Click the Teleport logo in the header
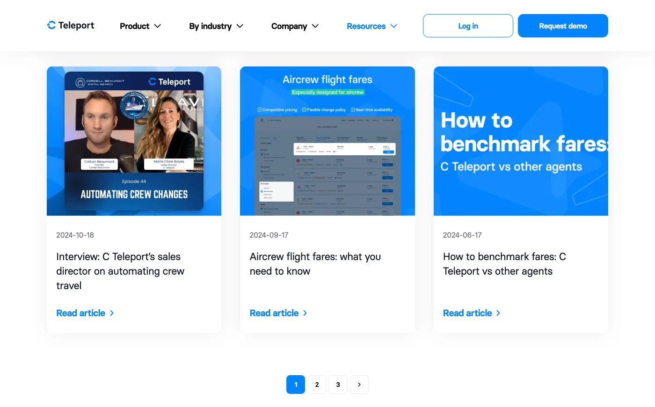 pos(71,25)
